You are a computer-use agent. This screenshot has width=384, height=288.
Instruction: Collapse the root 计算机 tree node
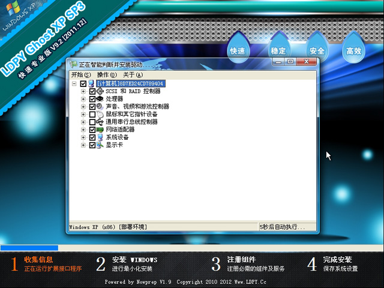coord(74,84)
